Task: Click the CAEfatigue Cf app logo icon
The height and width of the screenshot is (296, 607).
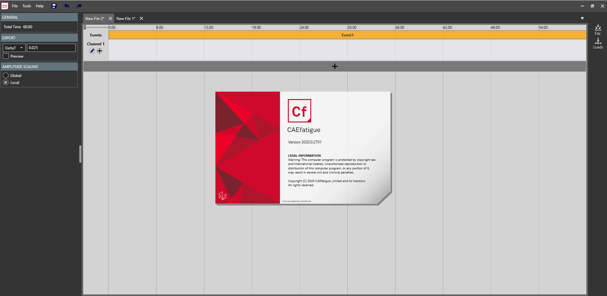Action: tap(5, 6)
